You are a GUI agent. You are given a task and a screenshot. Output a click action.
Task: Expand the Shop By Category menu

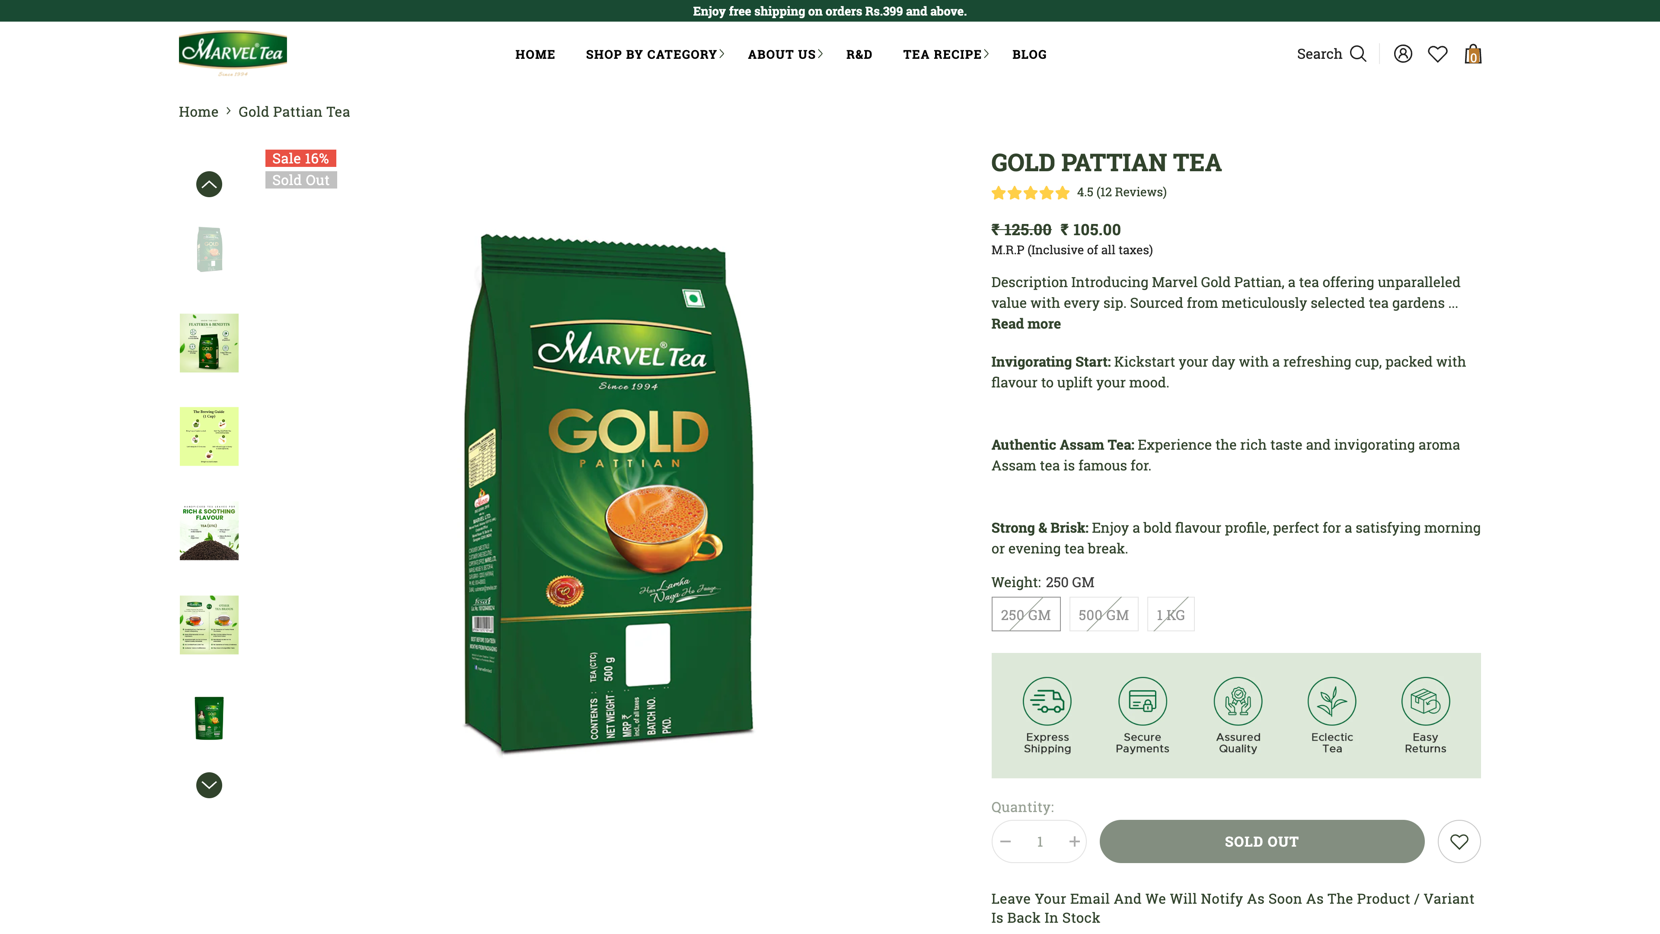pyautogui.click(x=655, y=54)
